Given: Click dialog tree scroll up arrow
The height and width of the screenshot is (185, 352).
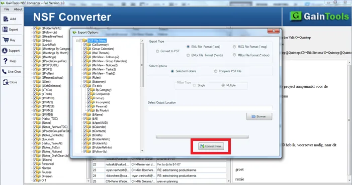Looking at the screenshot, I should (142, 41).
